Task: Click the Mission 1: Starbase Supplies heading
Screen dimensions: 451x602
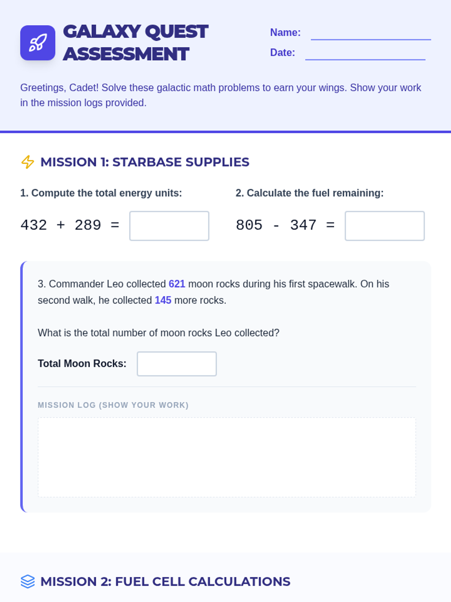Action: coord(145,162)
